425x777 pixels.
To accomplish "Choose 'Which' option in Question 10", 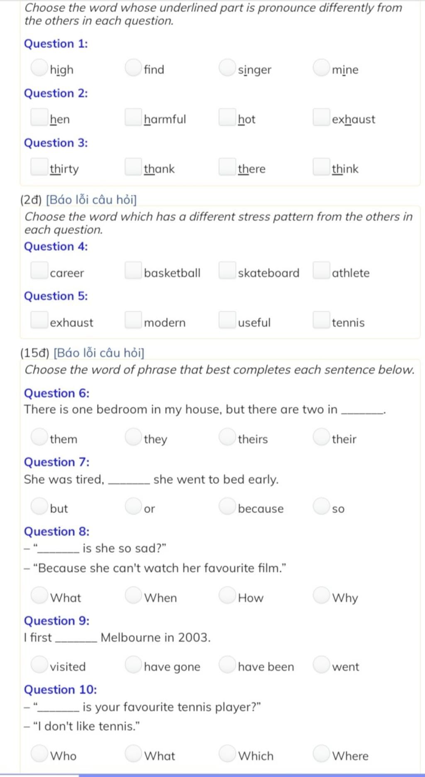I will pyautogui.click(x=227, y=753).
